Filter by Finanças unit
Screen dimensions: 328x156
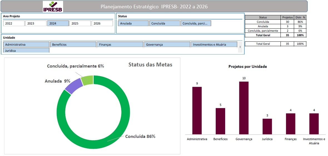(x=120, y=44)
